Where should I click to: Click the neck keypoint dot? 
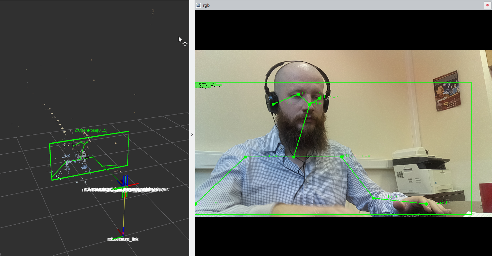(294, 157)
